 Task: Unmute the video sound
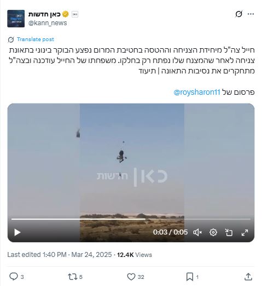click(197, 232)
